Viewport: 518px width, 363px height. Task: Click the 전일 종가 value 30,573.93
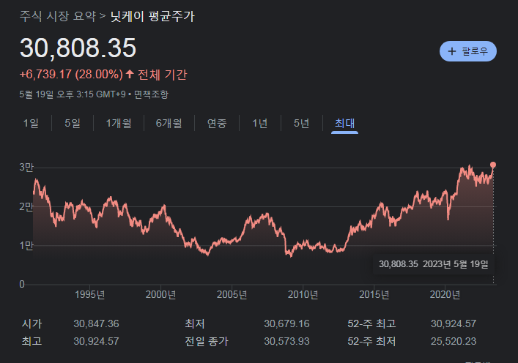286,341
